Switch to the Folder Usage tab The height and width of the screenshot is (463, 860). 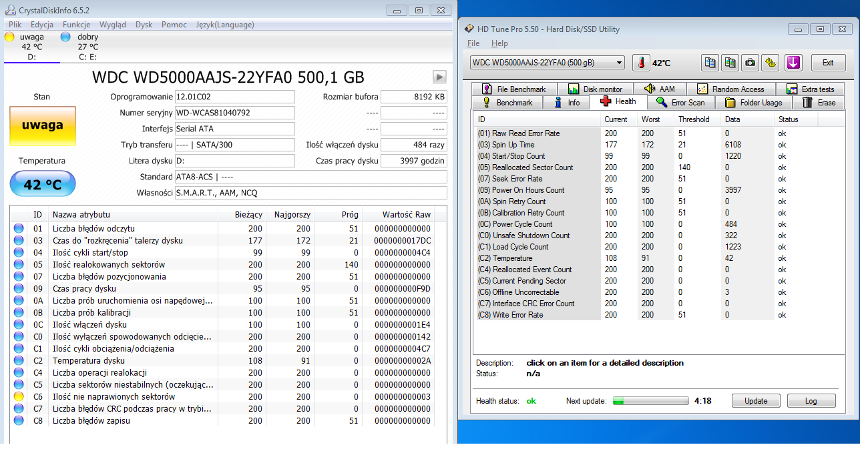click(754, 103)
